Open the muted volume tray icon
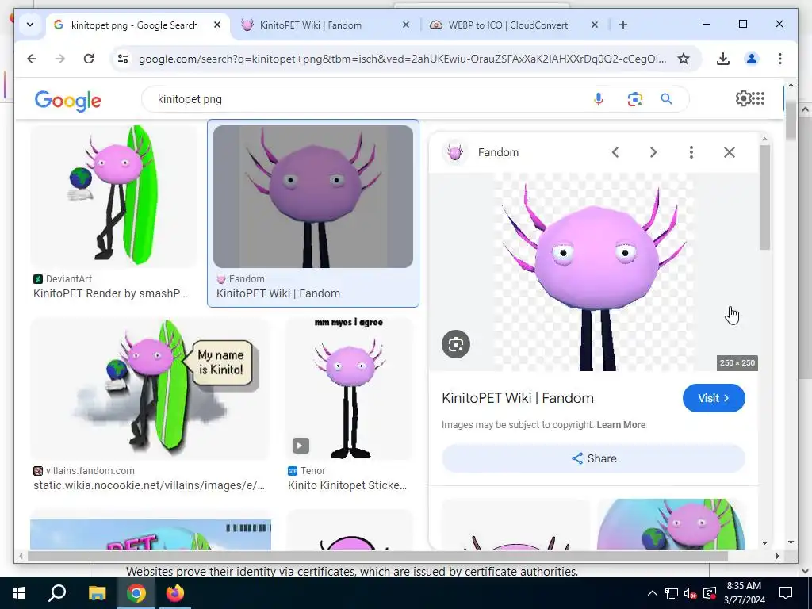Screen dimensions: 812x609 point(690,593)
